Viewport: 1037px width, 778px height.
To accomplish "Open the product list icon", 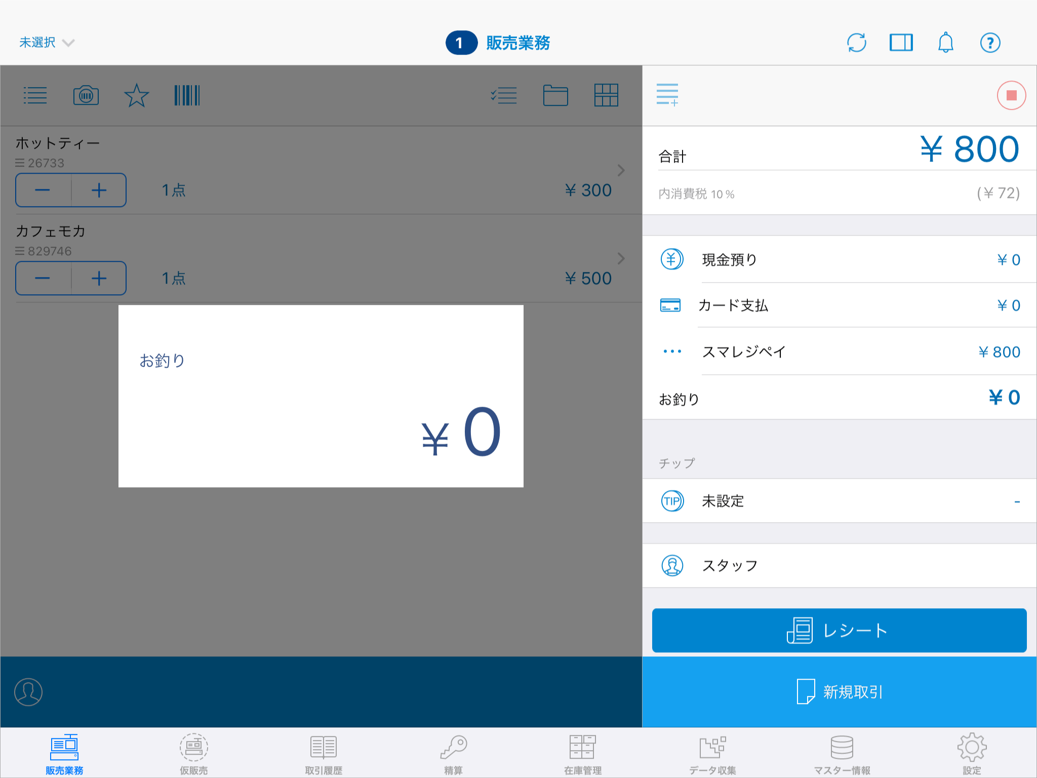I will 35,95.
